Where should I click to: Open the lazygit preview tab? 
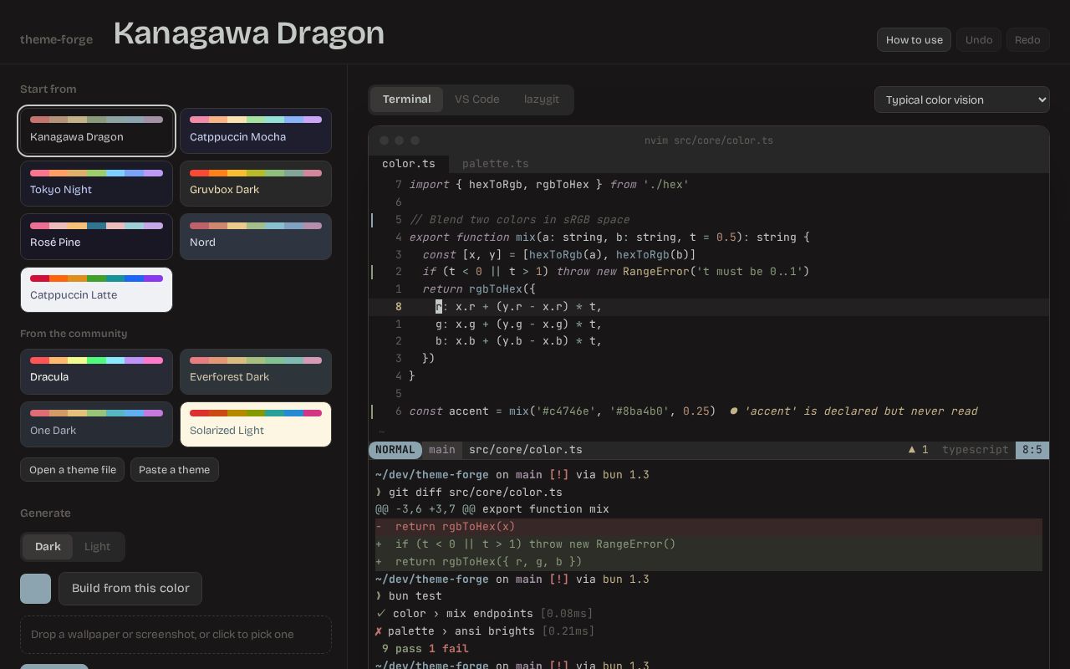pos(542,100)
